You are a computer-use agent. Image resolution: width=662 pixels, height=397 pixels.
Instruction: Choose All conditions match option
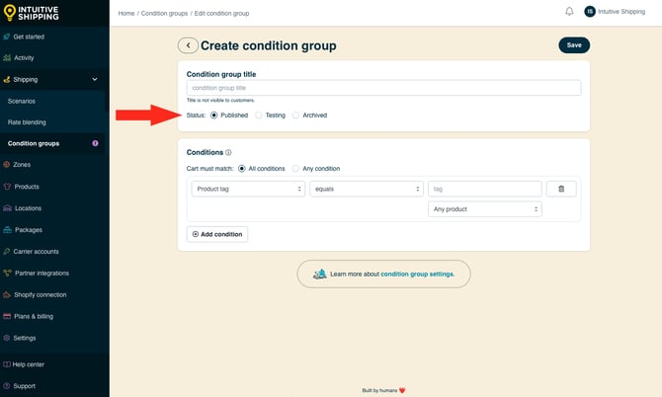pos(241,168)
